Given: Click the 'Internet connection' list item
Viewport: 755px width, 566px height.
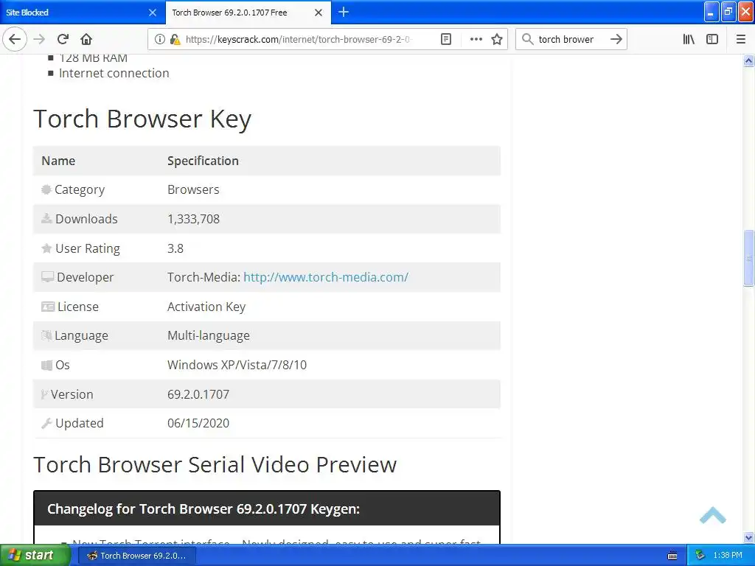Looking at the screenshot, I should pyautogui.click(x=114, y=73).
